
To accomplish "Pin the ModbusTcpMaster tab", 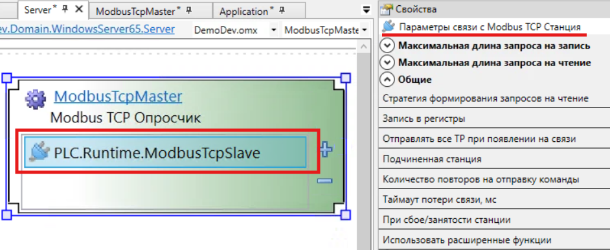I will pos(188,11).
